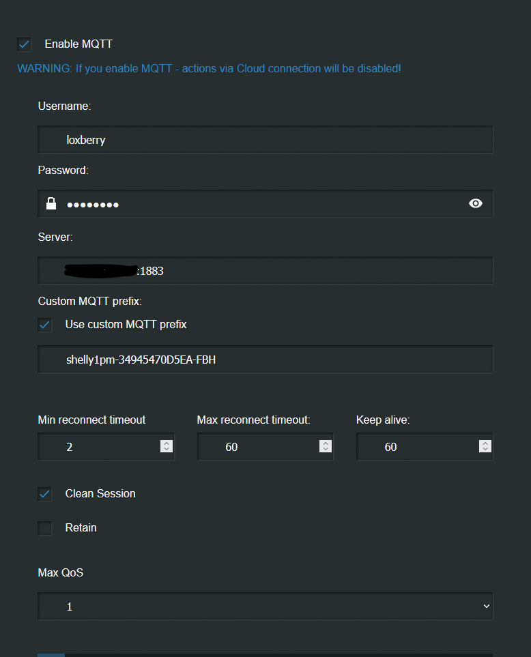Decrease Max reconnect timeout with down arrow
This screenshot has width=531, height=657.
tap(326, 450)
